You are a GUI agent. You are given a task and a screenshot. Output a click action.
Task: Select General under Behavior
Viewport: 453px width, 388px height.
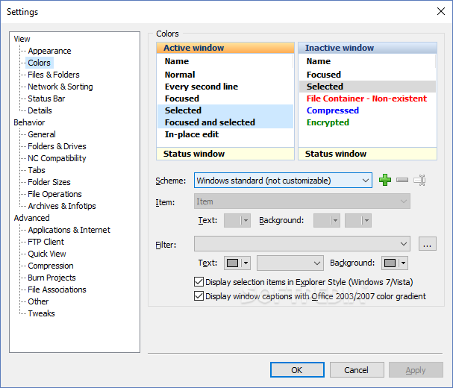pyautogui.click(x=42, y=134)
